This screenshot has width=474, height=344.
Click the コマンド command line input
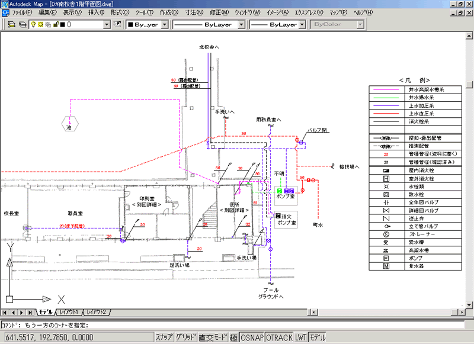tap(233, 325)
